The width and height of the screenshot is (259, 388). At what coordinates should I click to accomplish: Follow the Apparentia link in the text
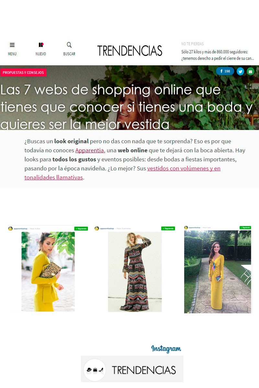coord(90,150)
